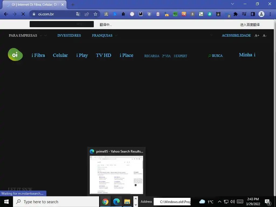
Task: Click the taskbar Address field showing C:\Windows.old
Action: point(172,202)
